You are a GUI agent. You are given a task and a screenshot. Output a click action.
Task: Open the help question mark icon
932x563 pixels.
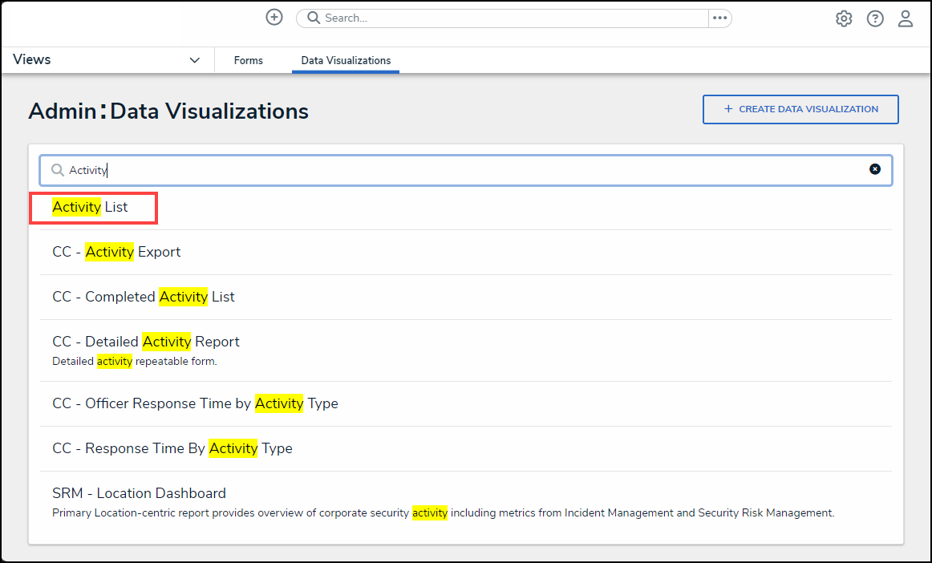point(875,18)
